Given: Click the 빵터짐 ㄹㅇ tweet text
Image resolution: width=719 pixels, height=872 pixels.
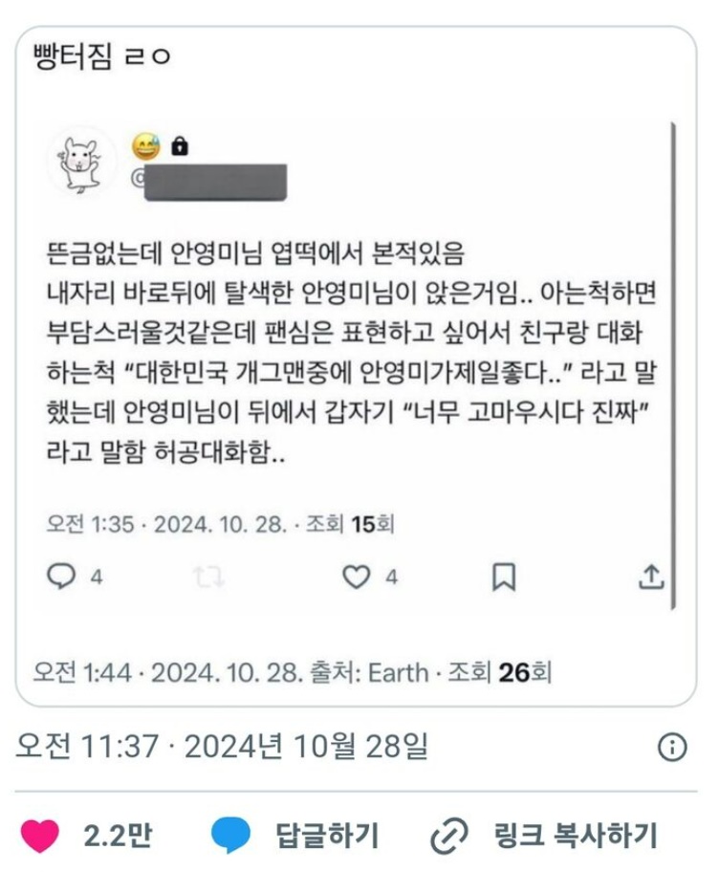Looking at the screenshot, I should tap(101, 56).
